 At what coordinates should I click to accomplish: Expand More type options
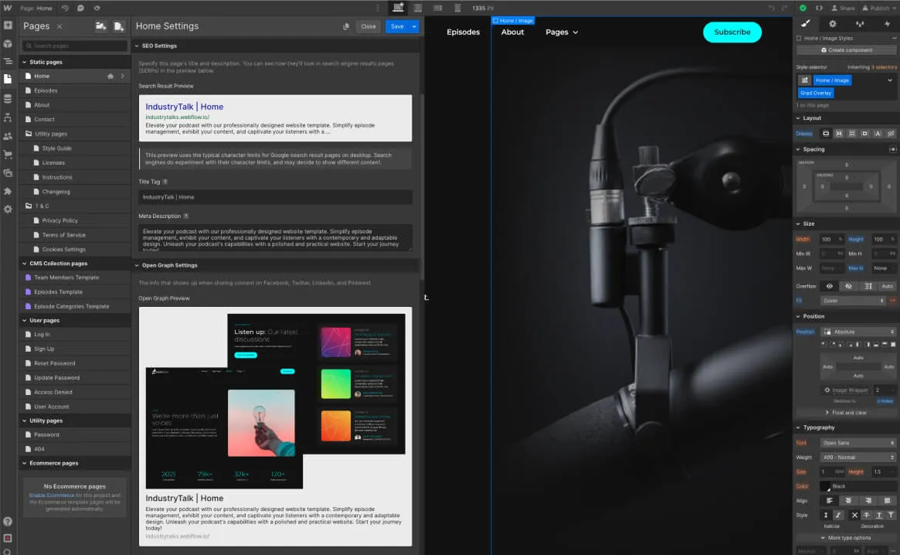pyautogui.click(x=846, y=538)
